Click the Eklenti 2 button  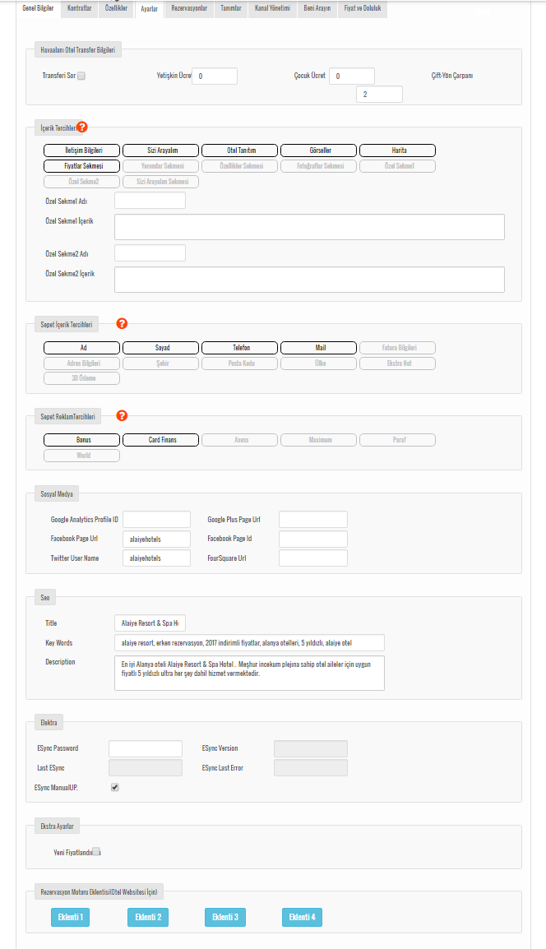[148, 917]
